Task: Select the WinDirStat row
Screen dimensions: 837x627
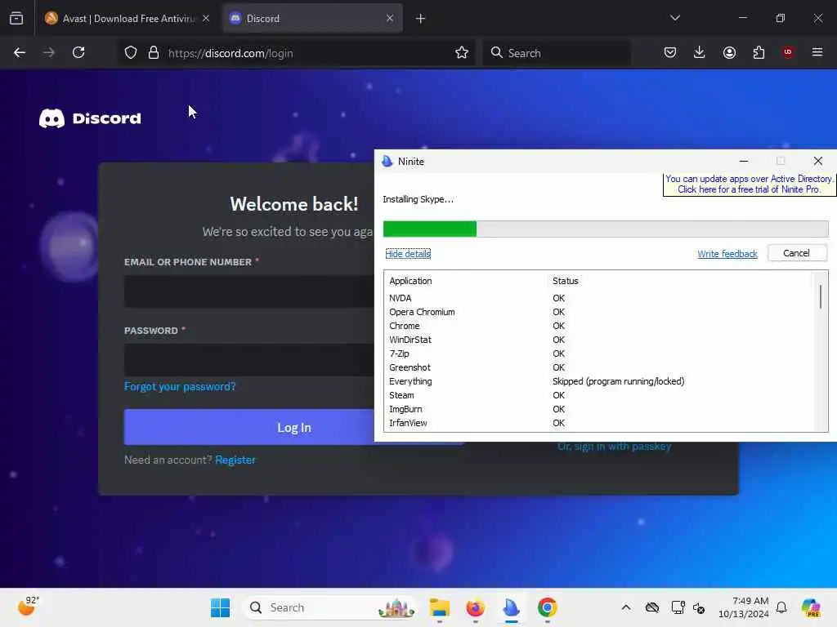Action: click(x=599, y=340)
